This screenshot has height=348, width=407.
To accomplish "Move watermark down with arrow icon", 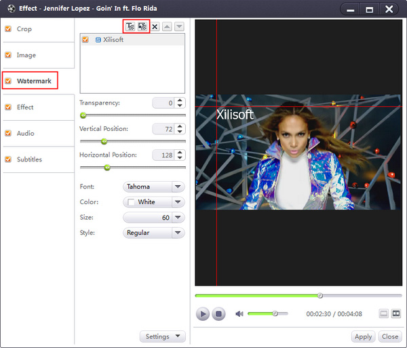I will tap(179, 26).
